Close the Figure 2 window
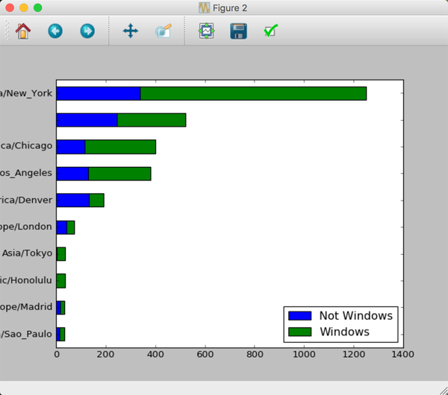This screenshot has height=395, width=448. click(x=10, y=7)
